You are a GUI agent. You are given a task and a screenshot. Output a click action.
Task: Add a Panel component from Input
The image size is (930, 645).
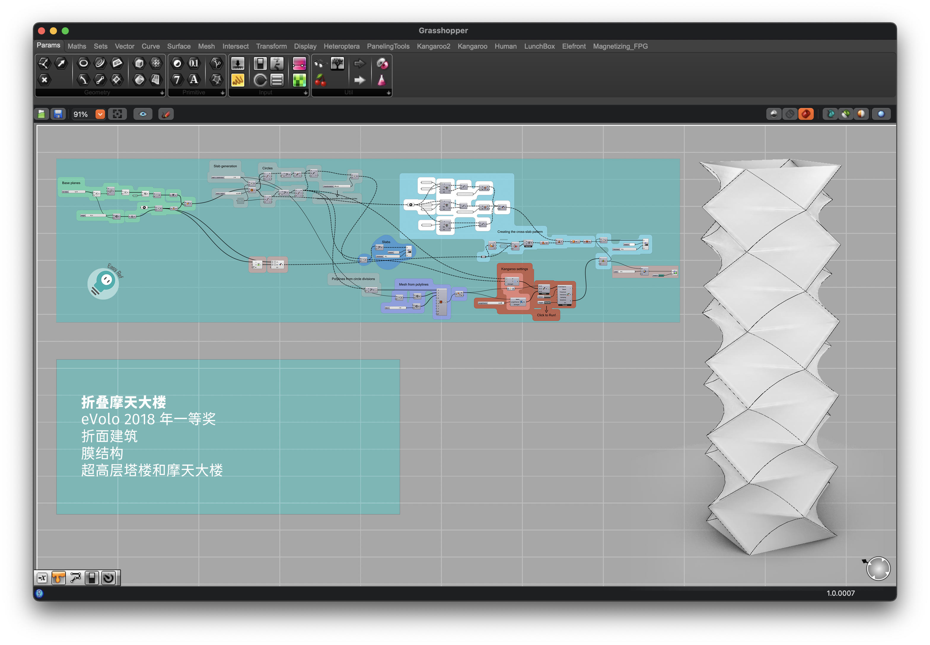coord(238,80)
